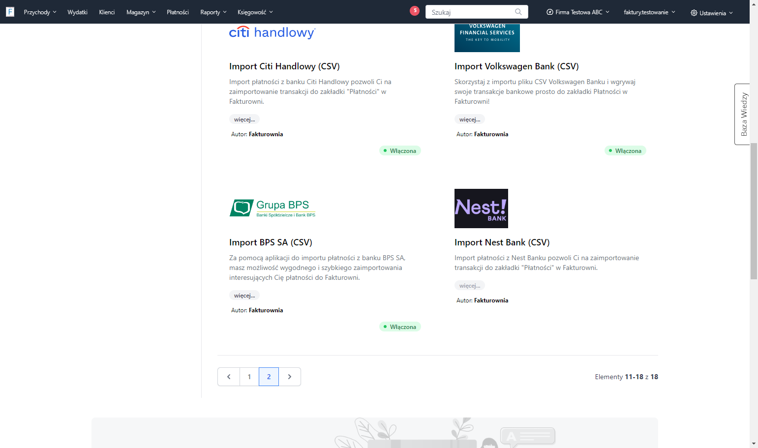Click the Fakturownia F logo icon

pos(10,12)
